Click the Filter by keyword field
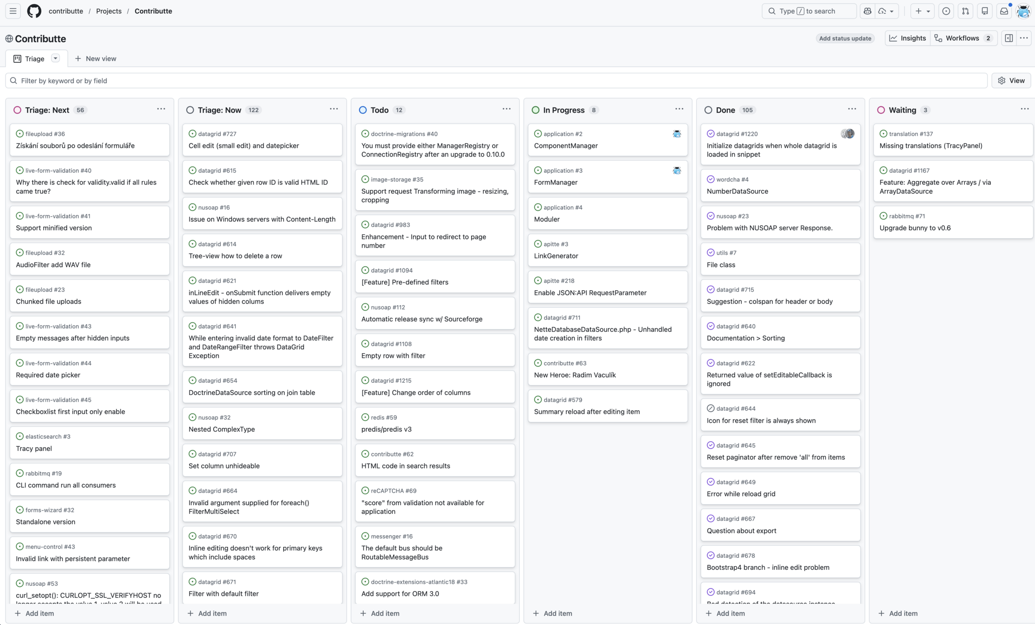Image resolution: width=1035 pixels, height=625 pixels. [x=496, y=81]
